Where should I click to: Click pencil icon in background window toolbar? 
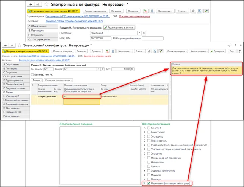pos(206,11)
